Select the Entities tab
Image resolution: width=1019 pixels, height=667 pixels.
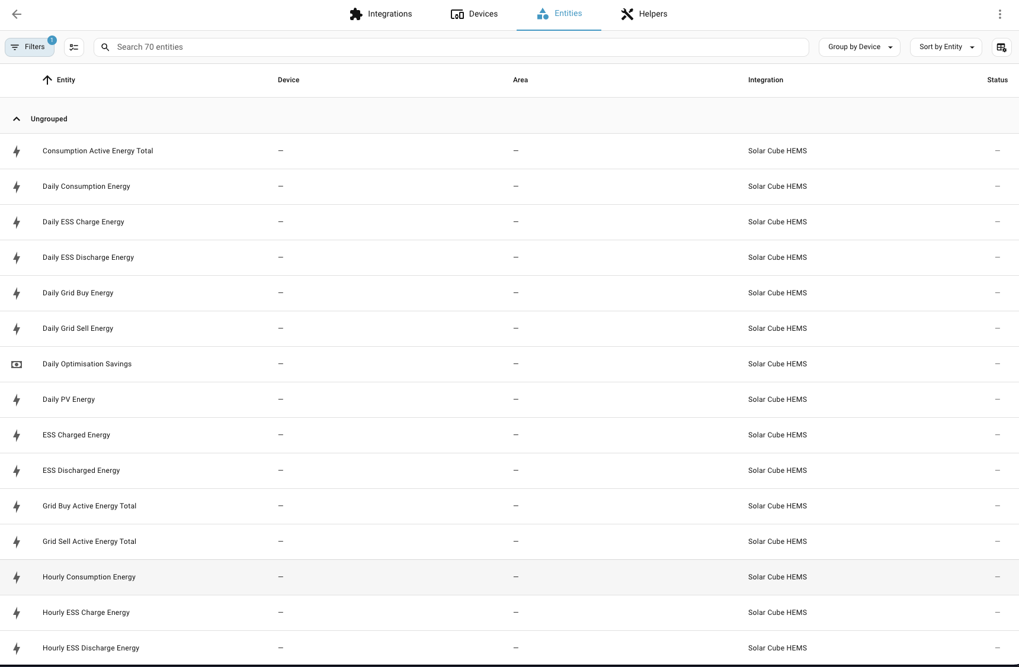pos(559,14)
